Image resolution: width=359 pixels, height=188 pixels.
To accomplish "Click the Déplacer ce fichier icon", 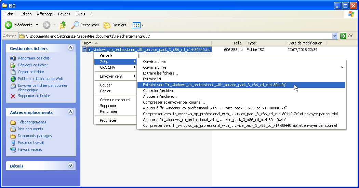I will tap(13, 65).
